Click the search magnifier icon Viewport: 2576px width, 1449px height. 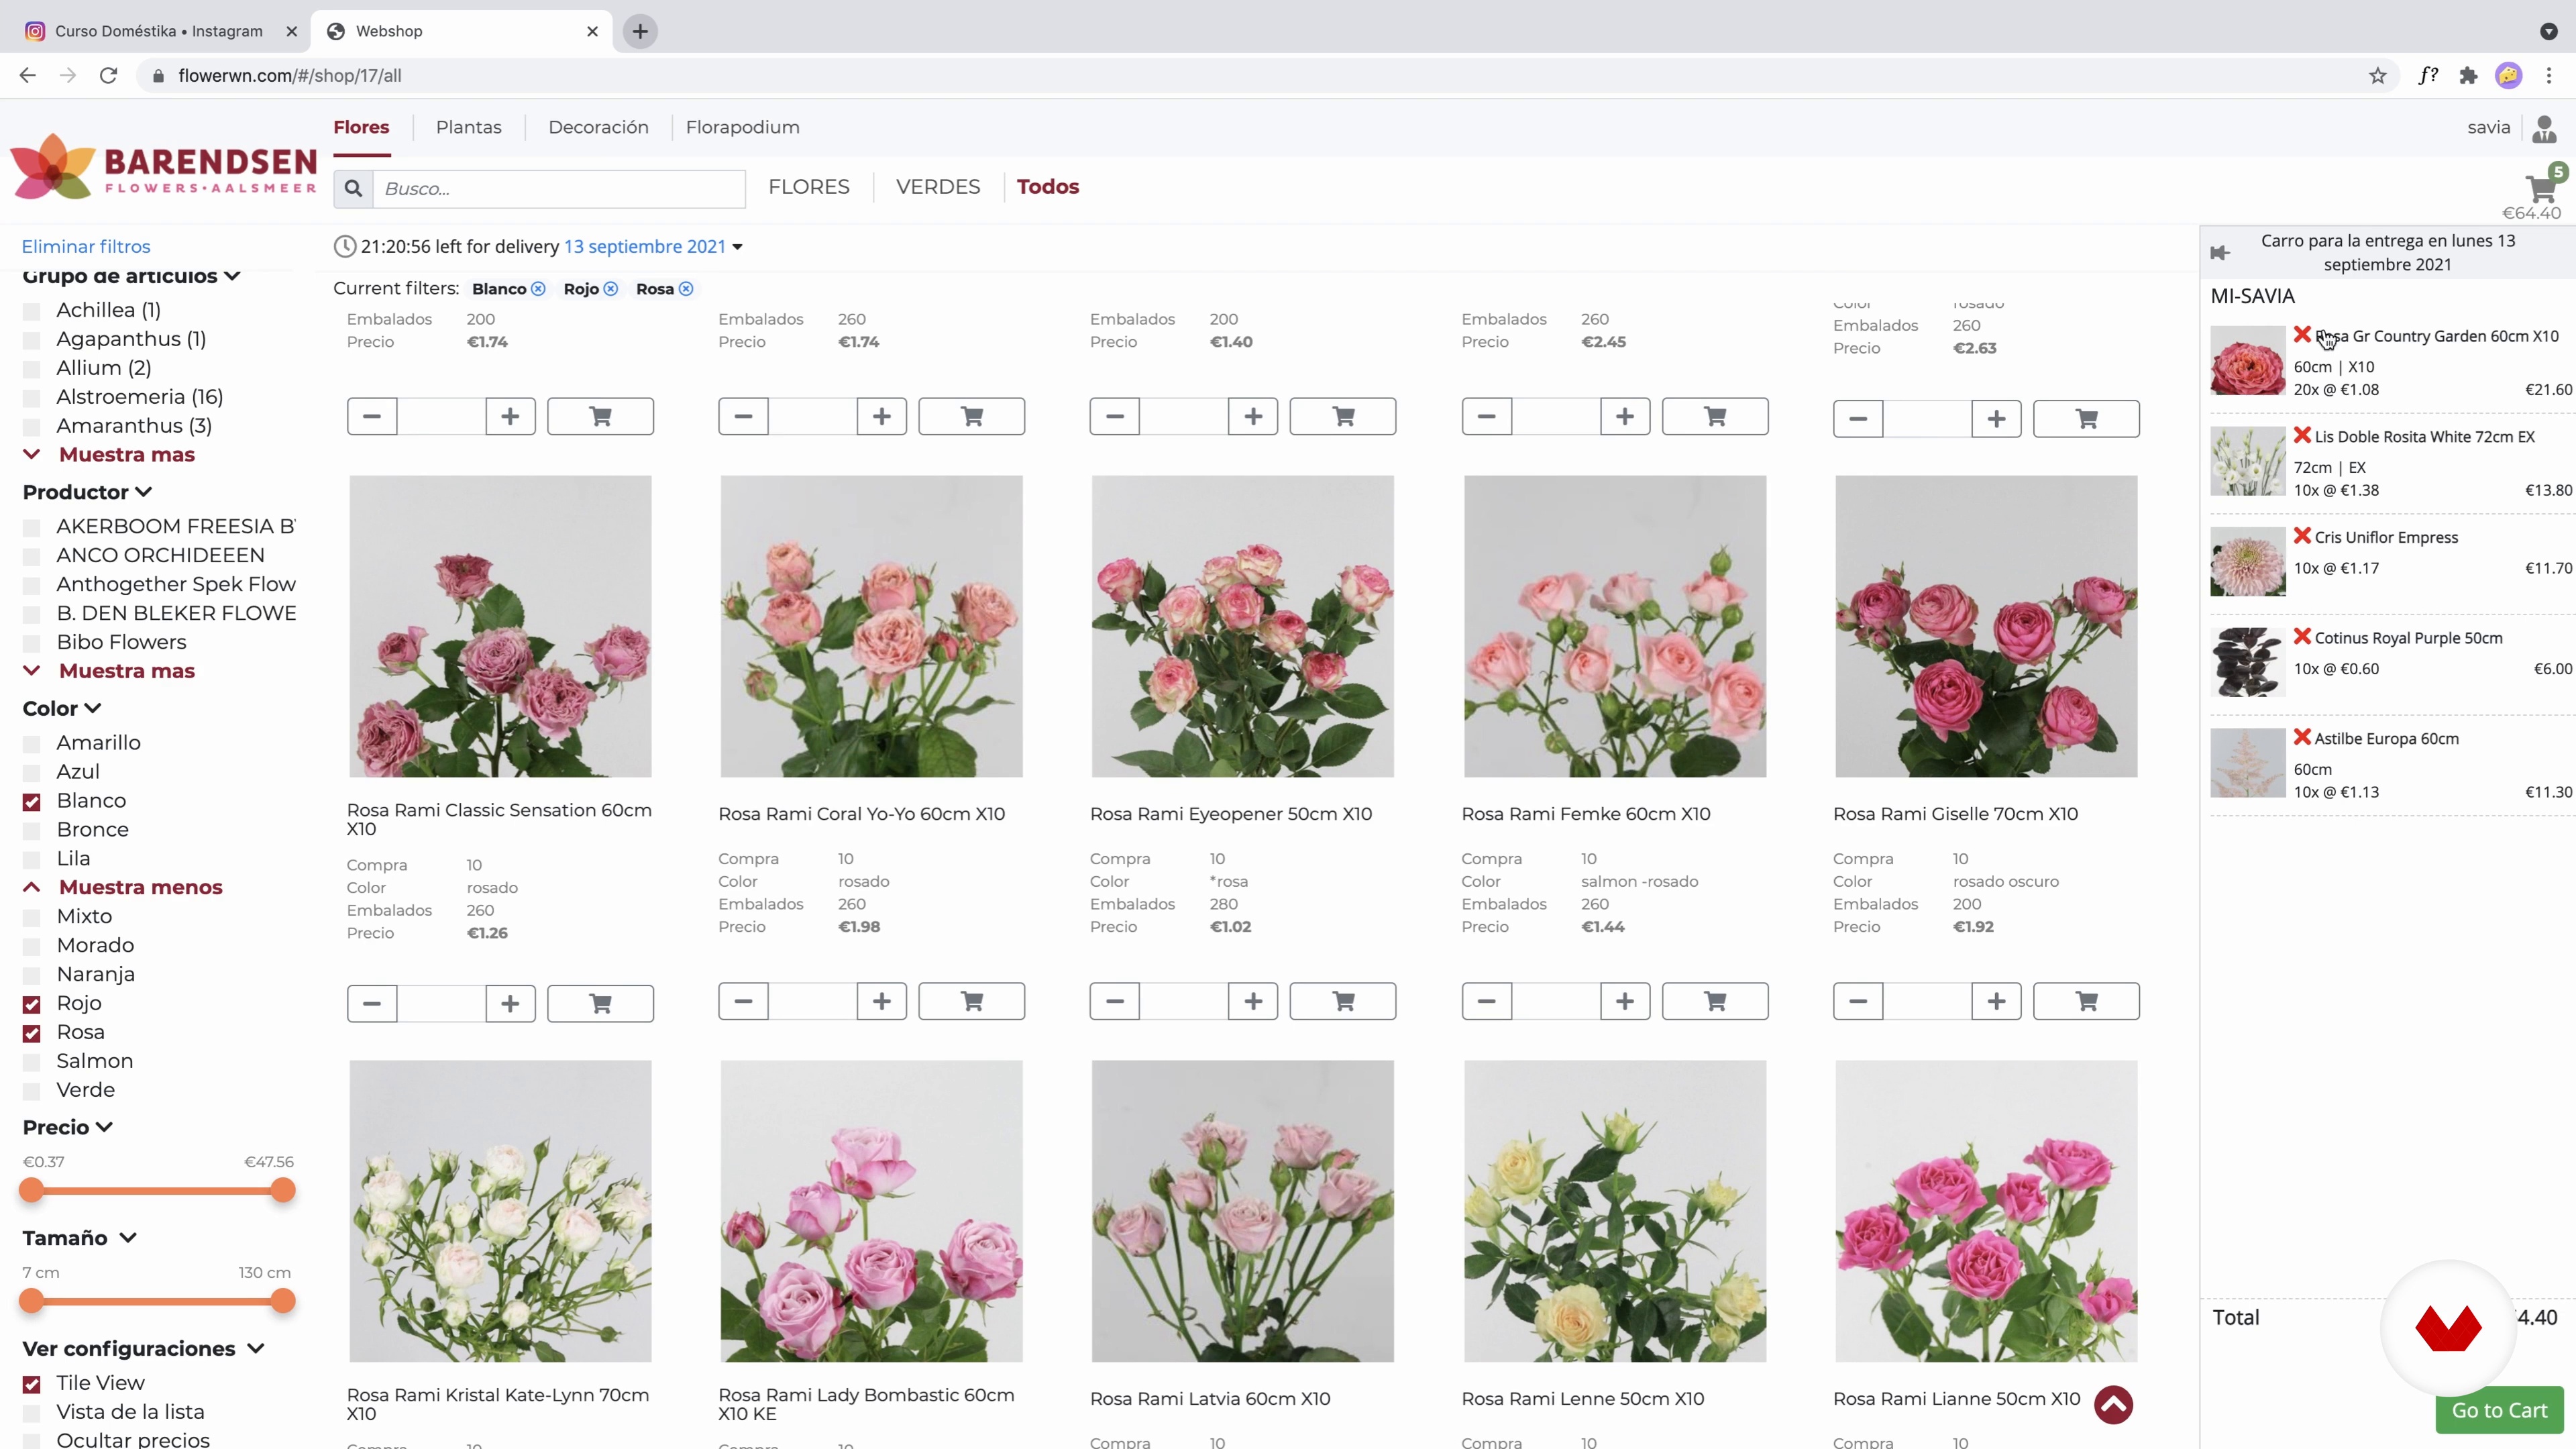coord(353,188)
